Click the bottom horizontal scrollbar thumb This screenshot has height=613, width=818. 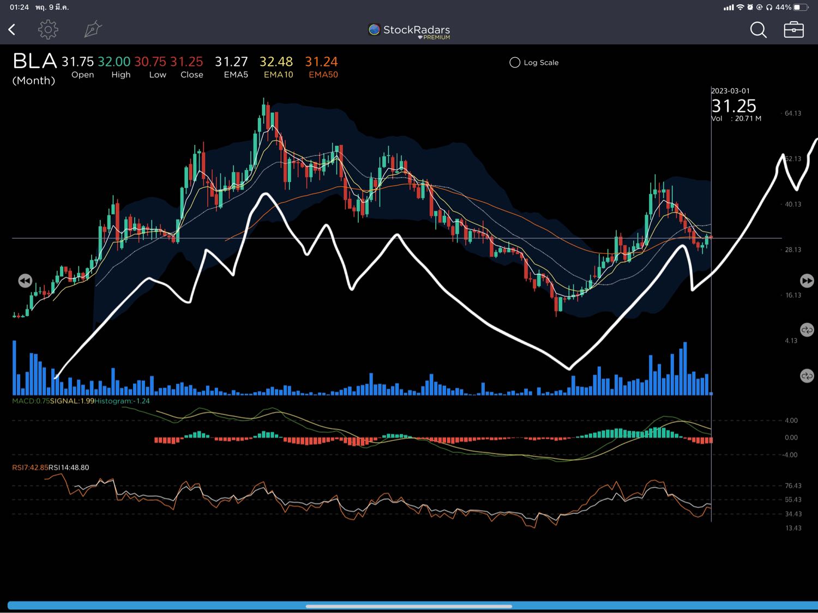click(x=409, y=606)
